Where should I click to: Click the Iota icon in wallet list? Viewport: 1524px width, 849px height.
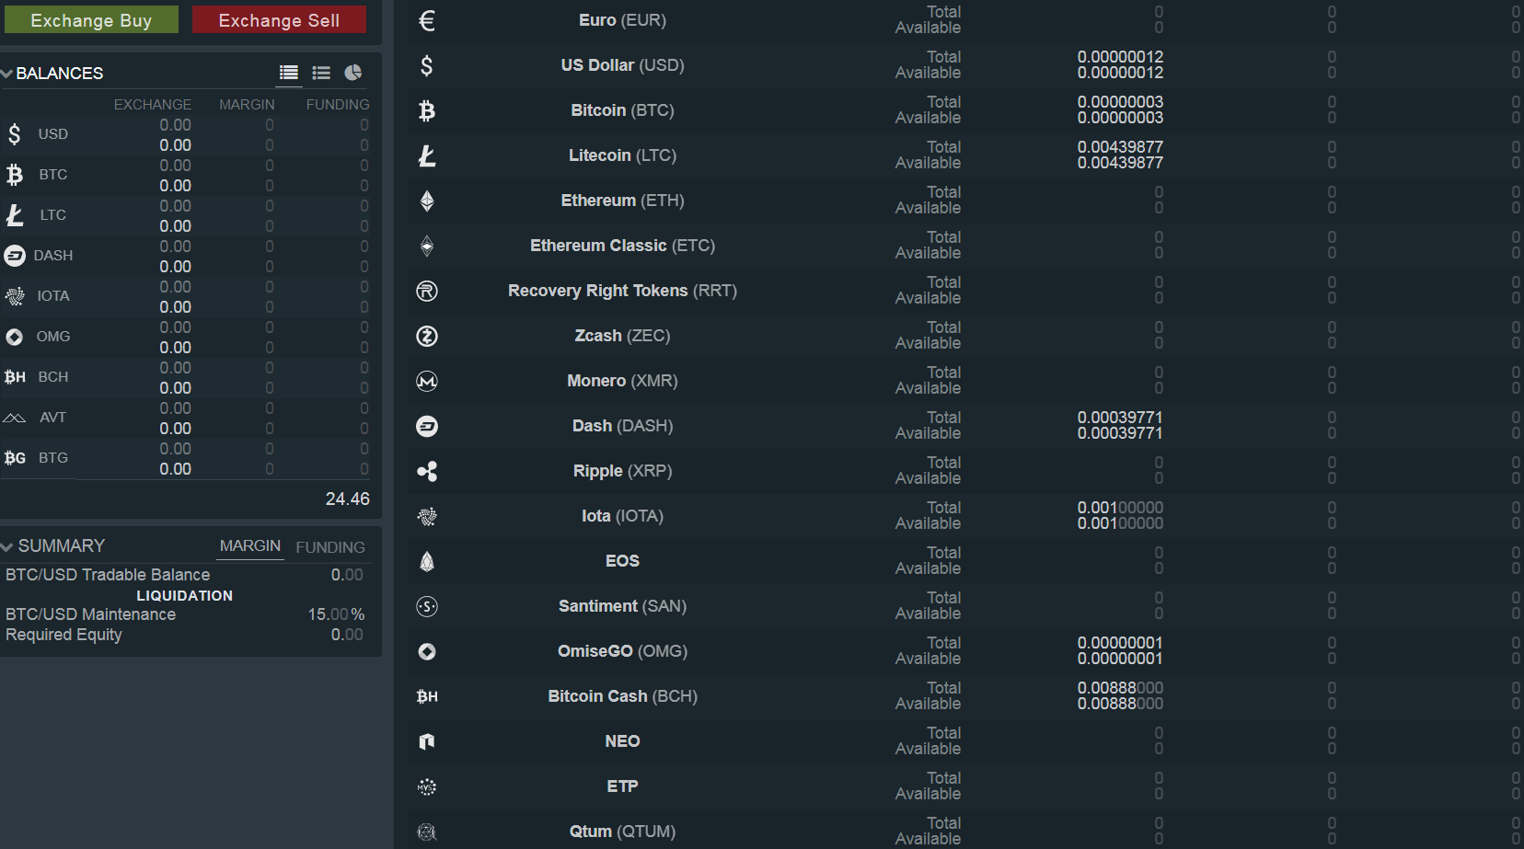pos(427,516)
